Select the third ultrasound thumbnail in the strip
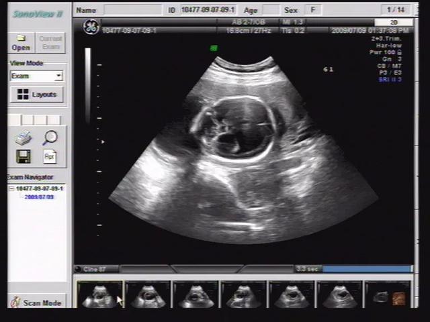430x322 pixels. coord(196,295)
